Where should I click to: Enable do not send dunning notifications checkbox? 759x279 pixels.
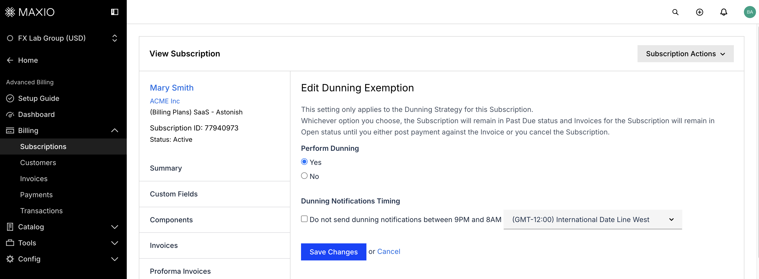tap(304, 219)
